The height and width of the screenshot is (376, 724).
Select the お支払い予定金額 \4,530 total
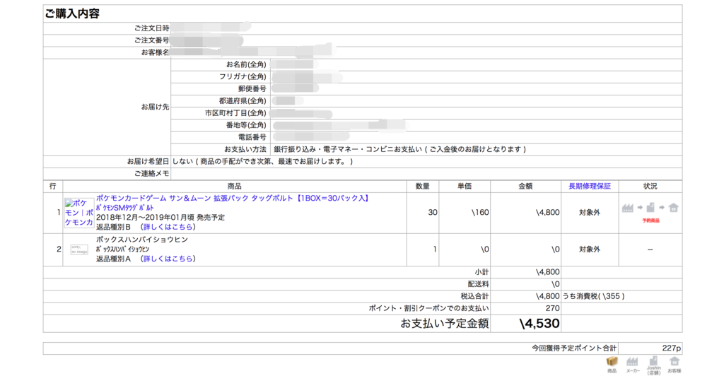pos(539,324)
